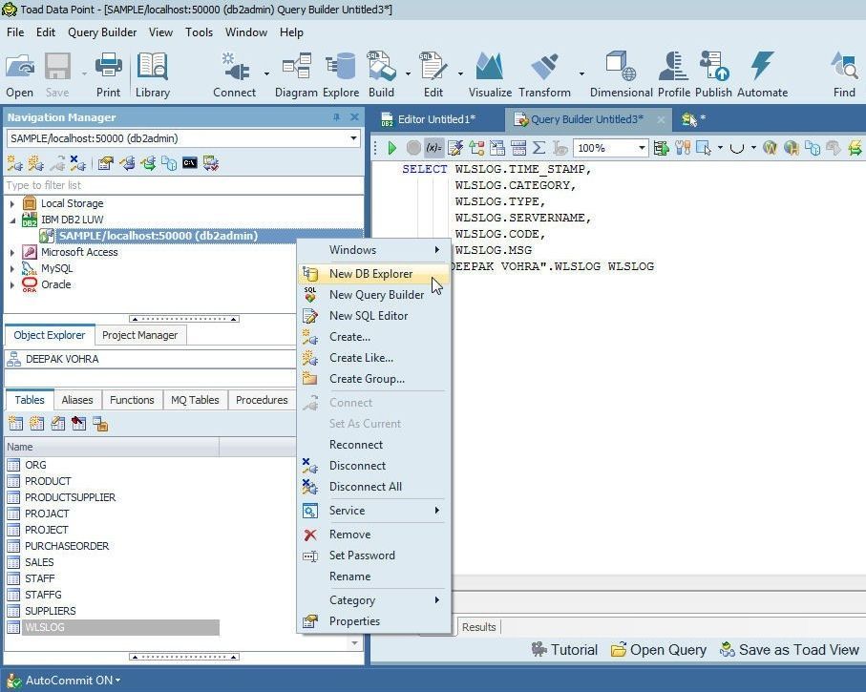Image resolution: width=866 pixels, height=692 pixels.
Task: Switch to the Aliases tab
Action: coord(77,400)
